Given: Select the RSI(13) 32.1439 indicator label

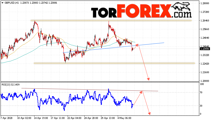Looking at the screenshot, I should coord(10,85).
